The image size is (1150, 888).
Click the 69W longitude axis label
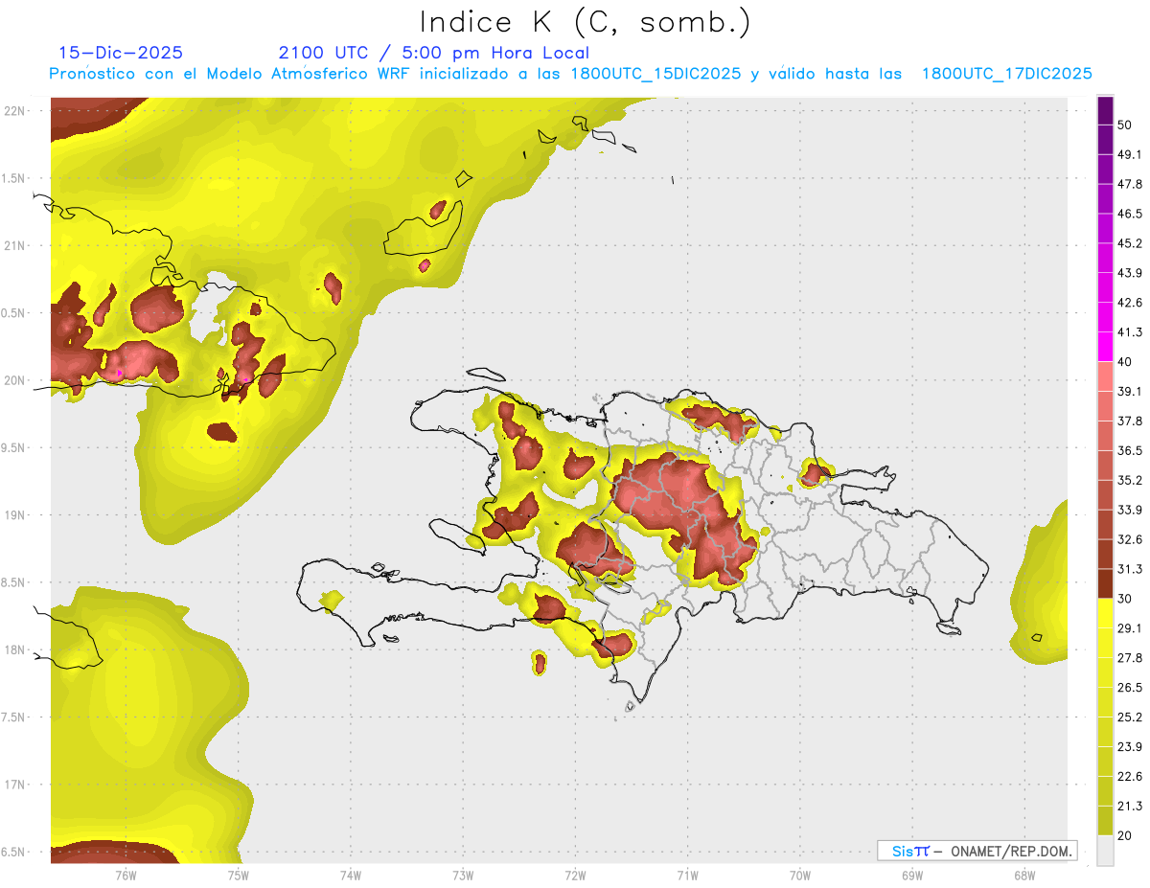(911, 875)
